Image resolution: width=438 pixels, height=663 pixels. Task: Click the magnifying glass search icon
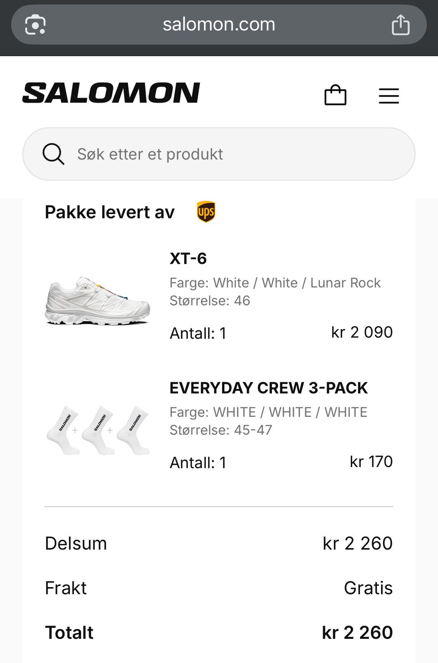point(53,154)
